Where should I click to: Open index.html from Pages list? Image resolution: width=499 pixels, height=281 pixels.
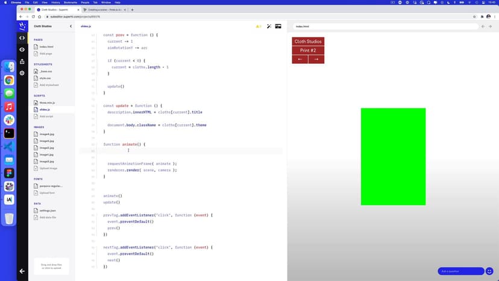coord(46,46)
